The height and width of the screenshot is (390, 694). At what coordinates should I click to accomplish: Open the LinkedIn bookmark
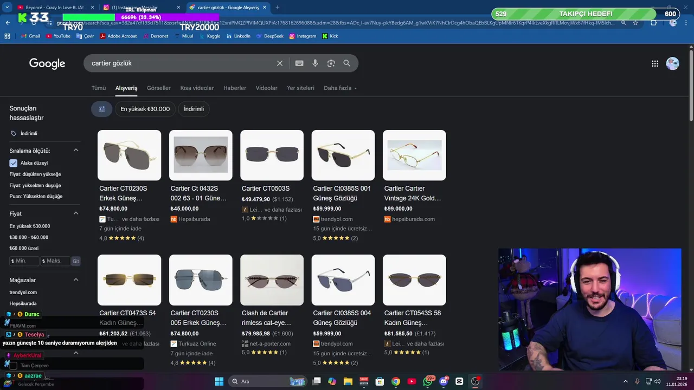click(x=238, y=36)
